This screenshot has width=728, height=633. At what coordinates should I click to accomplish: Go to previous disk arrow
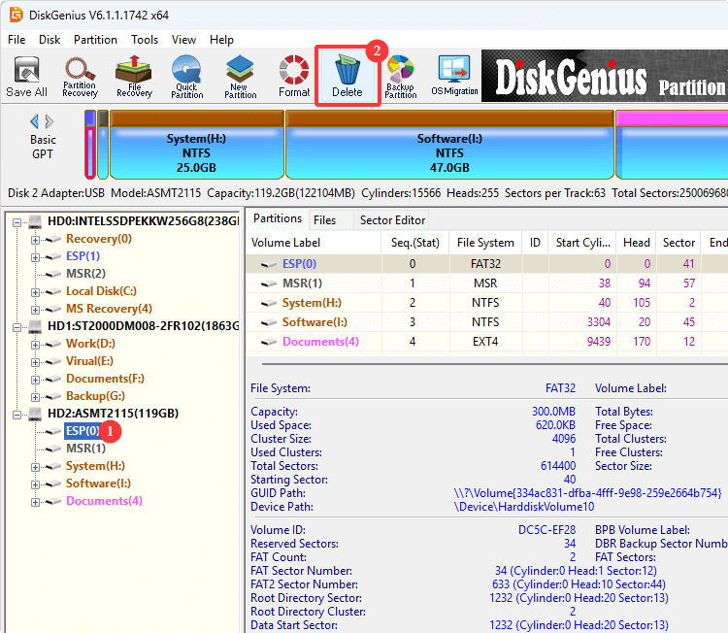point(34,121)
